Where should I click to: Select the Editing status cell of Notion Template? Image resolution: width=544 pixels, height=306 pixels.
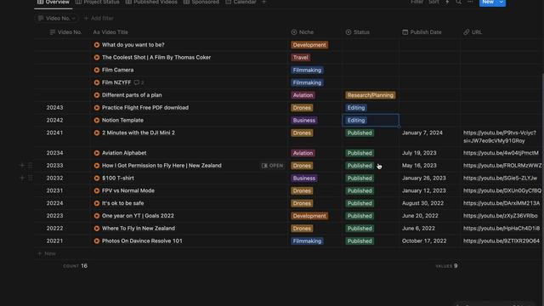click(371, 120)
